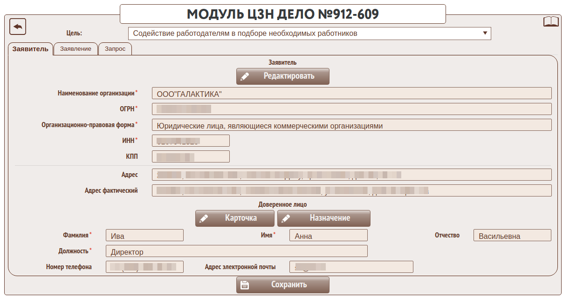The image size is (563, 298).
Task: Open the Запрос tab
Action: 115,49
